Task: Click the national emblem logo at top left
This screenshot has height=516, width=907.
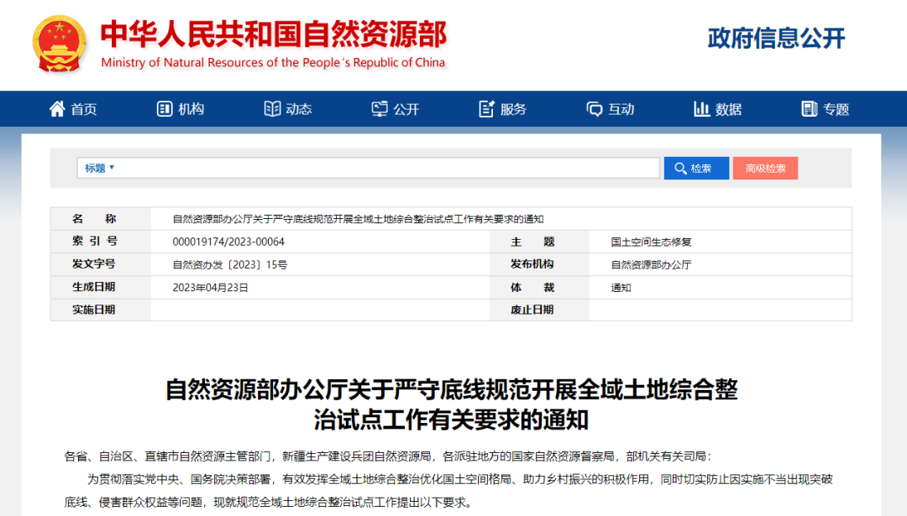Action: coord(58,44)
